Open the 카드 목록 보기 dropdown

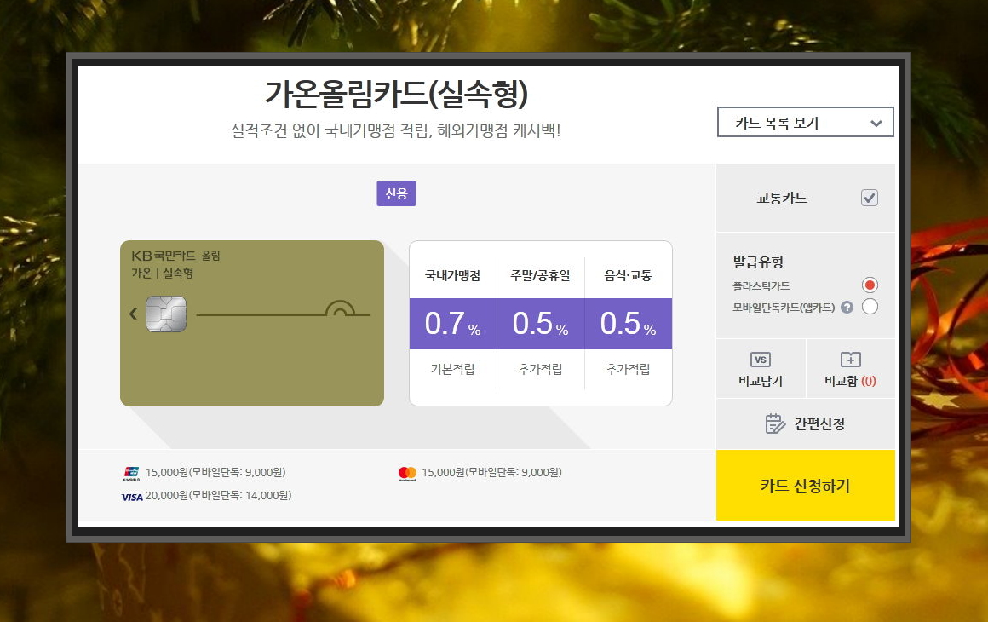point(805,122)
